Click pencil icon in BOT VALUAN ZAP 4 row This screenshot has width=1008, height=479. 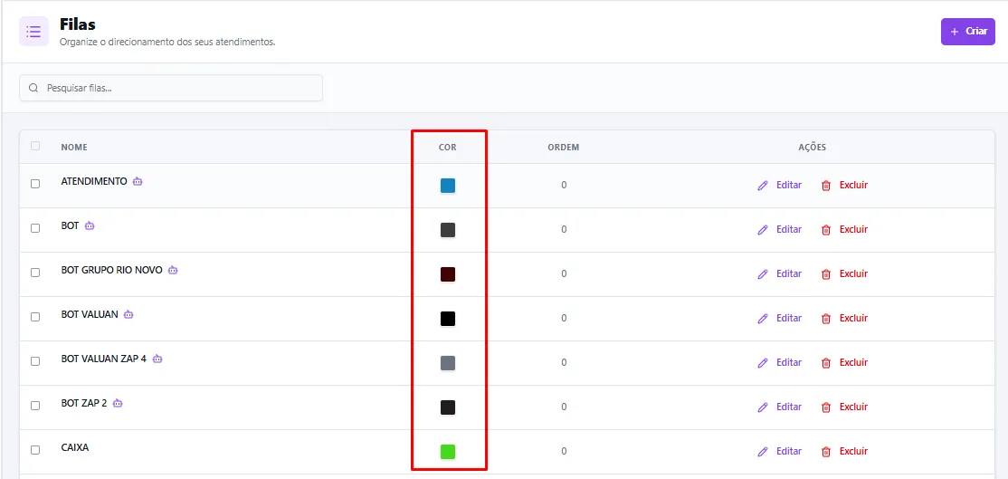tap(763, 362)
